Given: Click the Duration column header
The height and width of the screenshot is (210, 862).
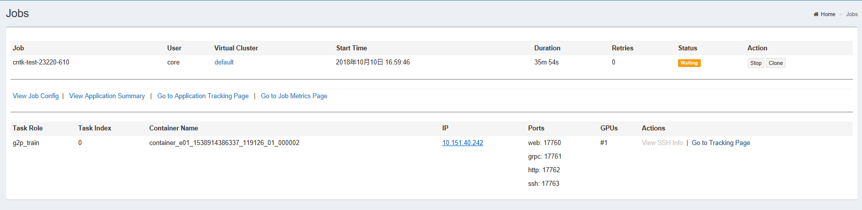Looking at the screenshot, I should click(547, 48).
